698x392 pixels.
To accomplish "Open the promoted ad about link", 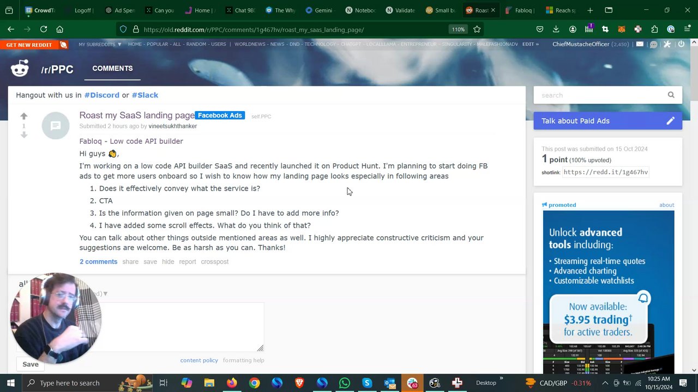I will coord(666,205).
